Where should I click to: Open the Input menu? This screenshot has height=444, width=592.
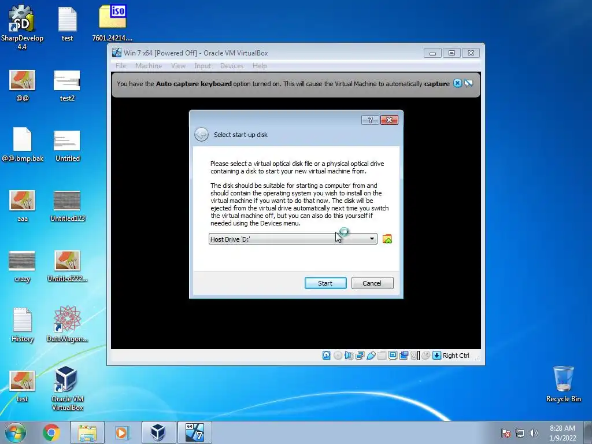click(202, 66)
